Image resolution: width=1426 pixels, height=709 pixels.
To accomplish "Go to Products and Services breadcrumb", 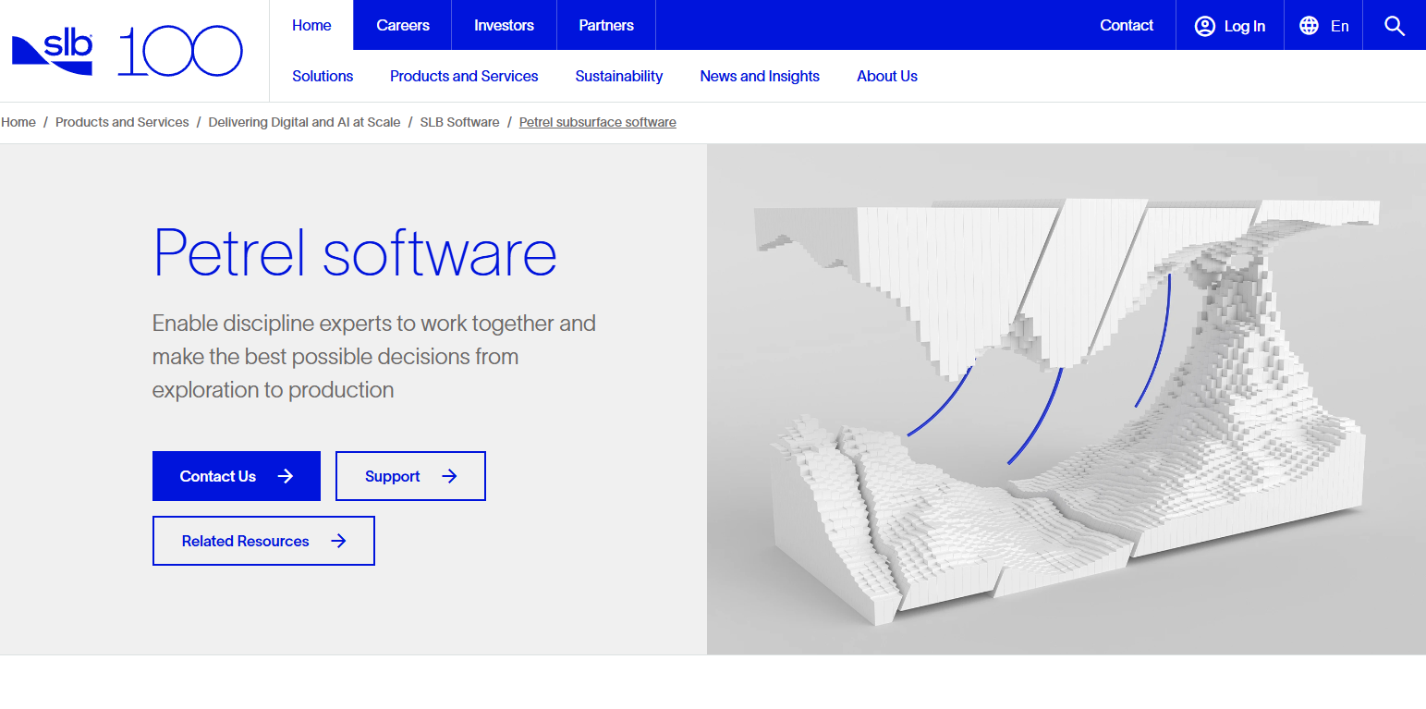I will point(122,122).
